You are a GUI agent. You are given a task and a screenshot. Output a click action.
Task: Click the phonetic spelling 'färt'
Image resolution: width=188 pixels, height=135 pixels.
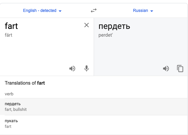click(9, 35)
